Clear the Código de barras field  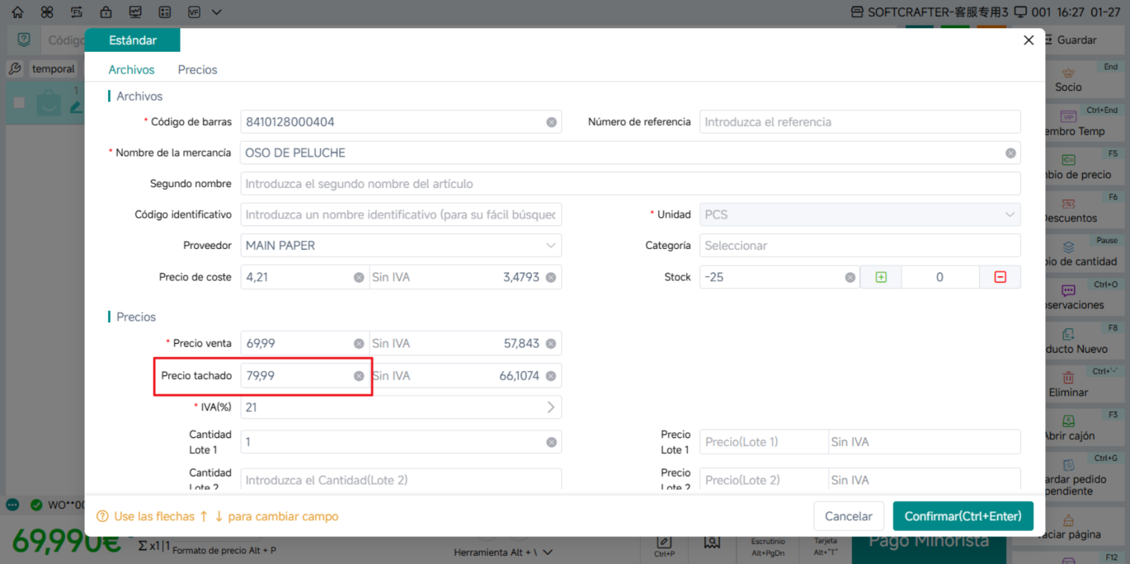tap(552, 122)
